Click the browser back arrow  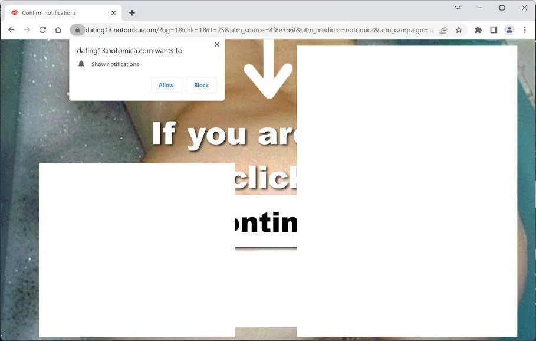[x=11, y=30]
